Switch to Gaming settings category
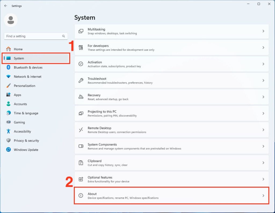The width and height of the screenshot is (275, 213). pos(19,122)
